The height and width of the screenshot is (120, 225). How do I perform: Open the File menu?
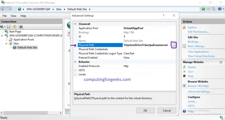pyautogui.click(x=5, y=16)
